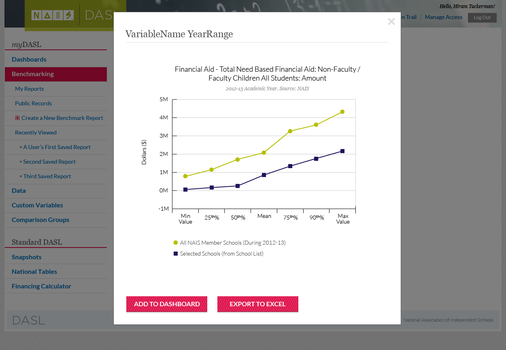
Task: Open the Manage Access link
Action: pyautogui.click(x=444, y=17)
